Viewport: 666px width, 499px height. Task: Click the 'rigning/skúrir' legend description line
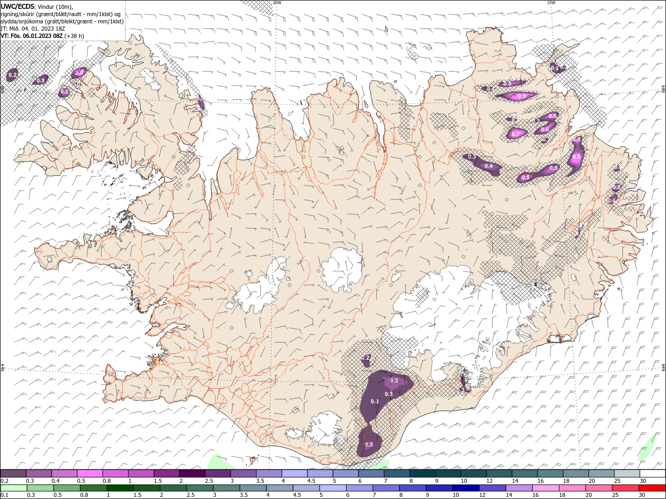tap(61, 14)
